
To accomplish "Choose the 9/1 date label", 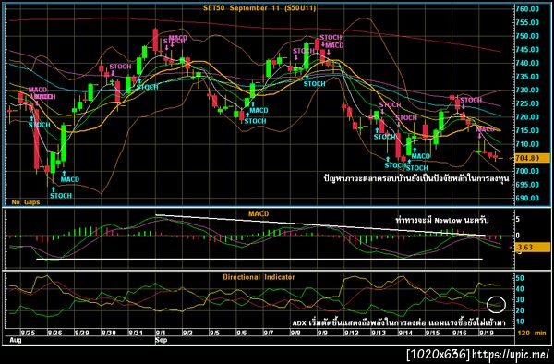I will pos(161,333).
